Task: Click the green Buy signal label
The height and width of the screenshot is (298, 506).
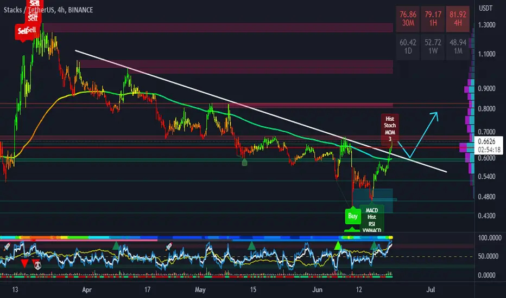Action: [353, 216]
